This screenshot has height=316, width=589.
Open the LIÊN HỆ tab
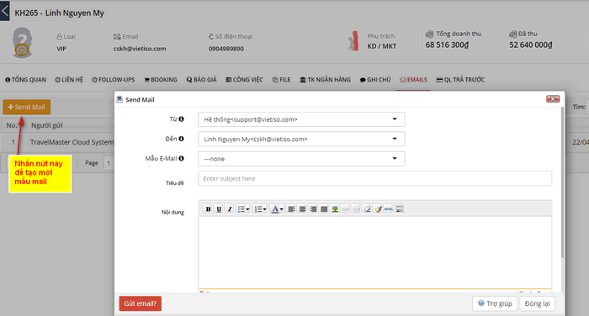pos(69,80)
